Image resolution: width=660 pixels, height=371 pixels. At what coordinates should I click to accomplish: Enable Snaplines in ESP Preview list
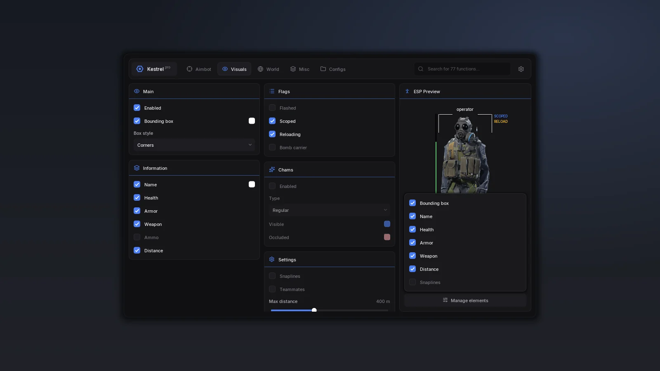(x=412, y=282)
